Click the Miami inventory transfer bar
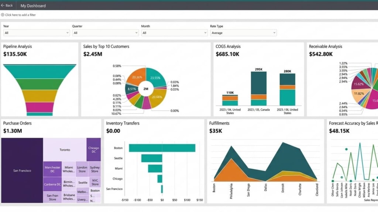 point(155,169)
